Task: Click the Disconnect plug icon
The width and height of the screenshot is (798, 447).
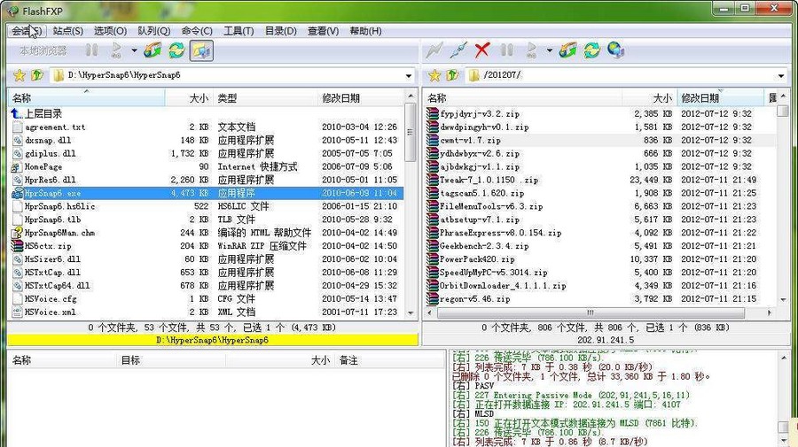Action: click(x=458, y=50)
